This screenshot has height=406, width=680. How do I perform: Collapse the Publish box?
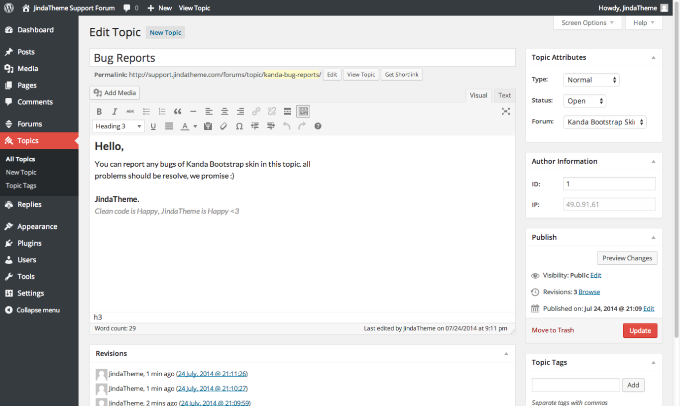(654, 238)
